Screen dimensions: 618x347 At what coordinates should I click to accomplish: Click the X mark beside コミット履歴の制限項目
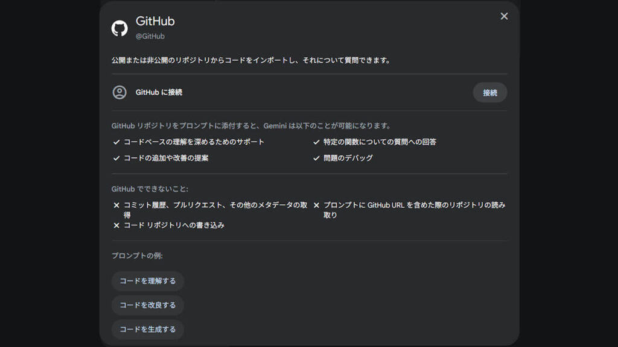(x=116, y=205)
